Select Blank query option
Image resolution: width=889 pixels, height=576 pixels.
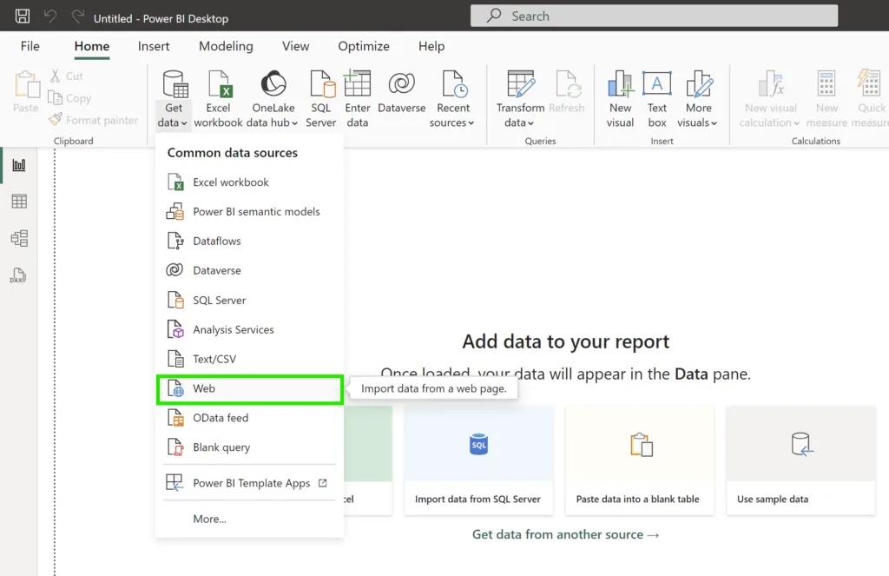tap(249, 447)
